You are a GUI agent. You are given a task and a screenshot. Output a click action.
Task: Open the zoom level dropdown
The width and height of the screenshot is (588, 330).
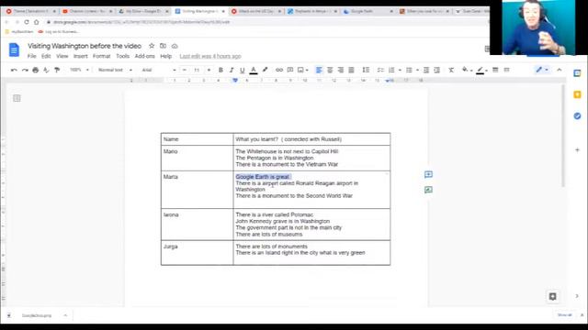click(79, 70)
